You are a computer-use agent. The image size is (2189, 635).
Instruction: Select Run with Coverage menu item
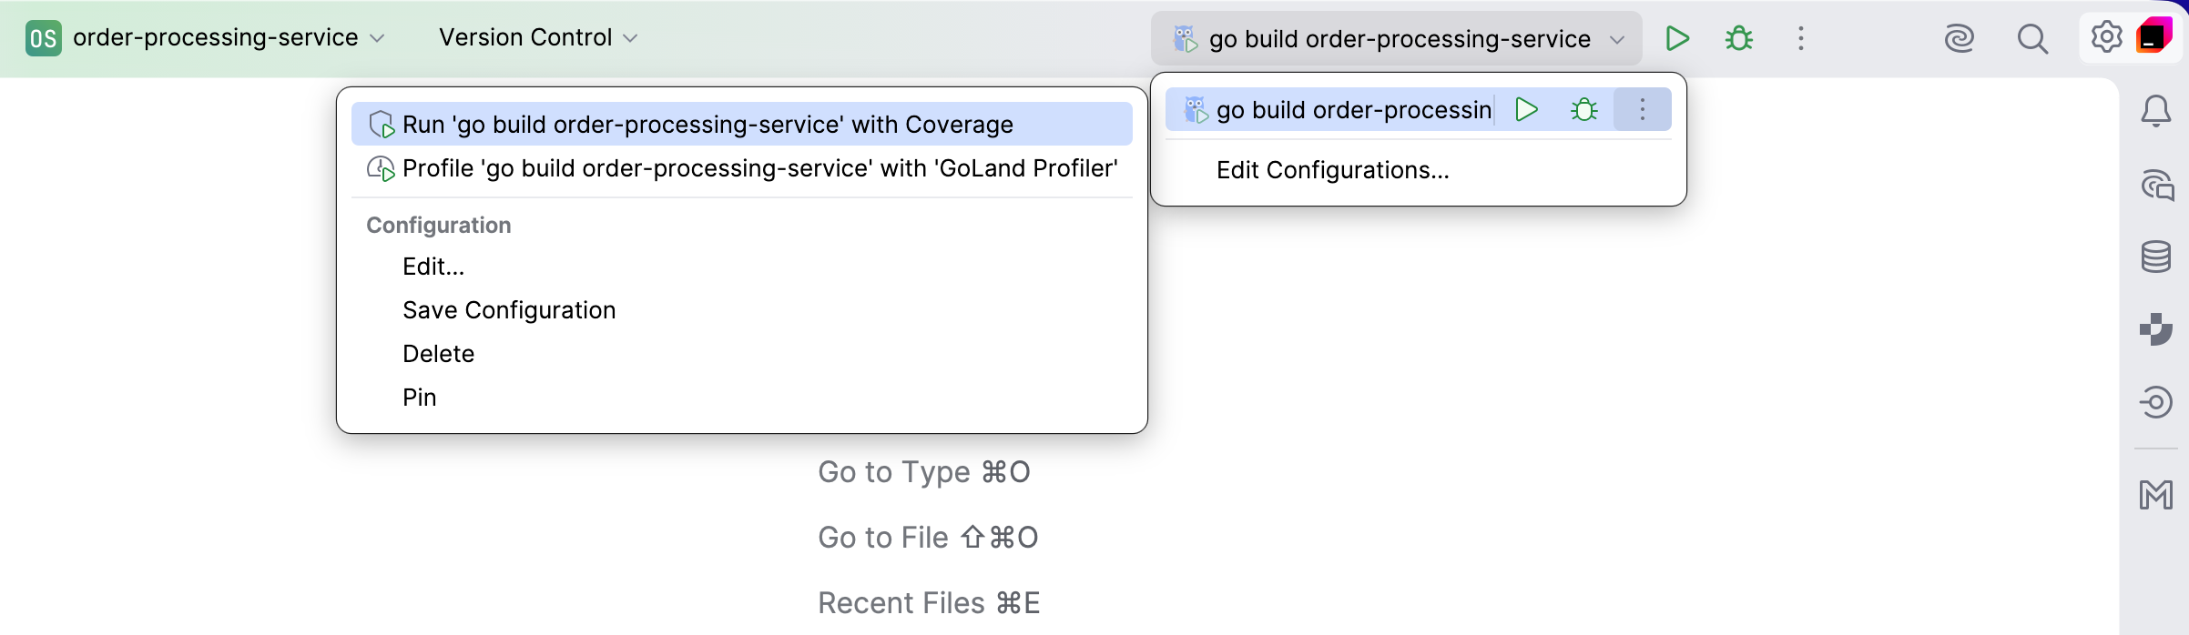[707, 125]
